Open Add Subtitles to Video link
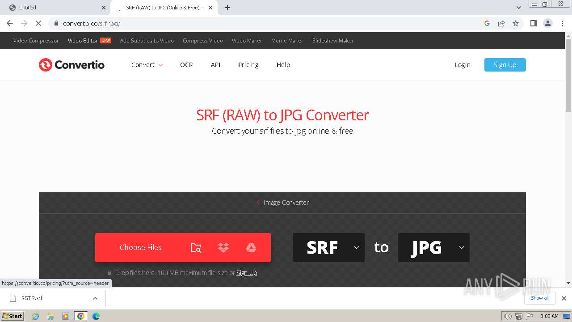This screenshot has height=322, width=572. click(x=147, y=41)
